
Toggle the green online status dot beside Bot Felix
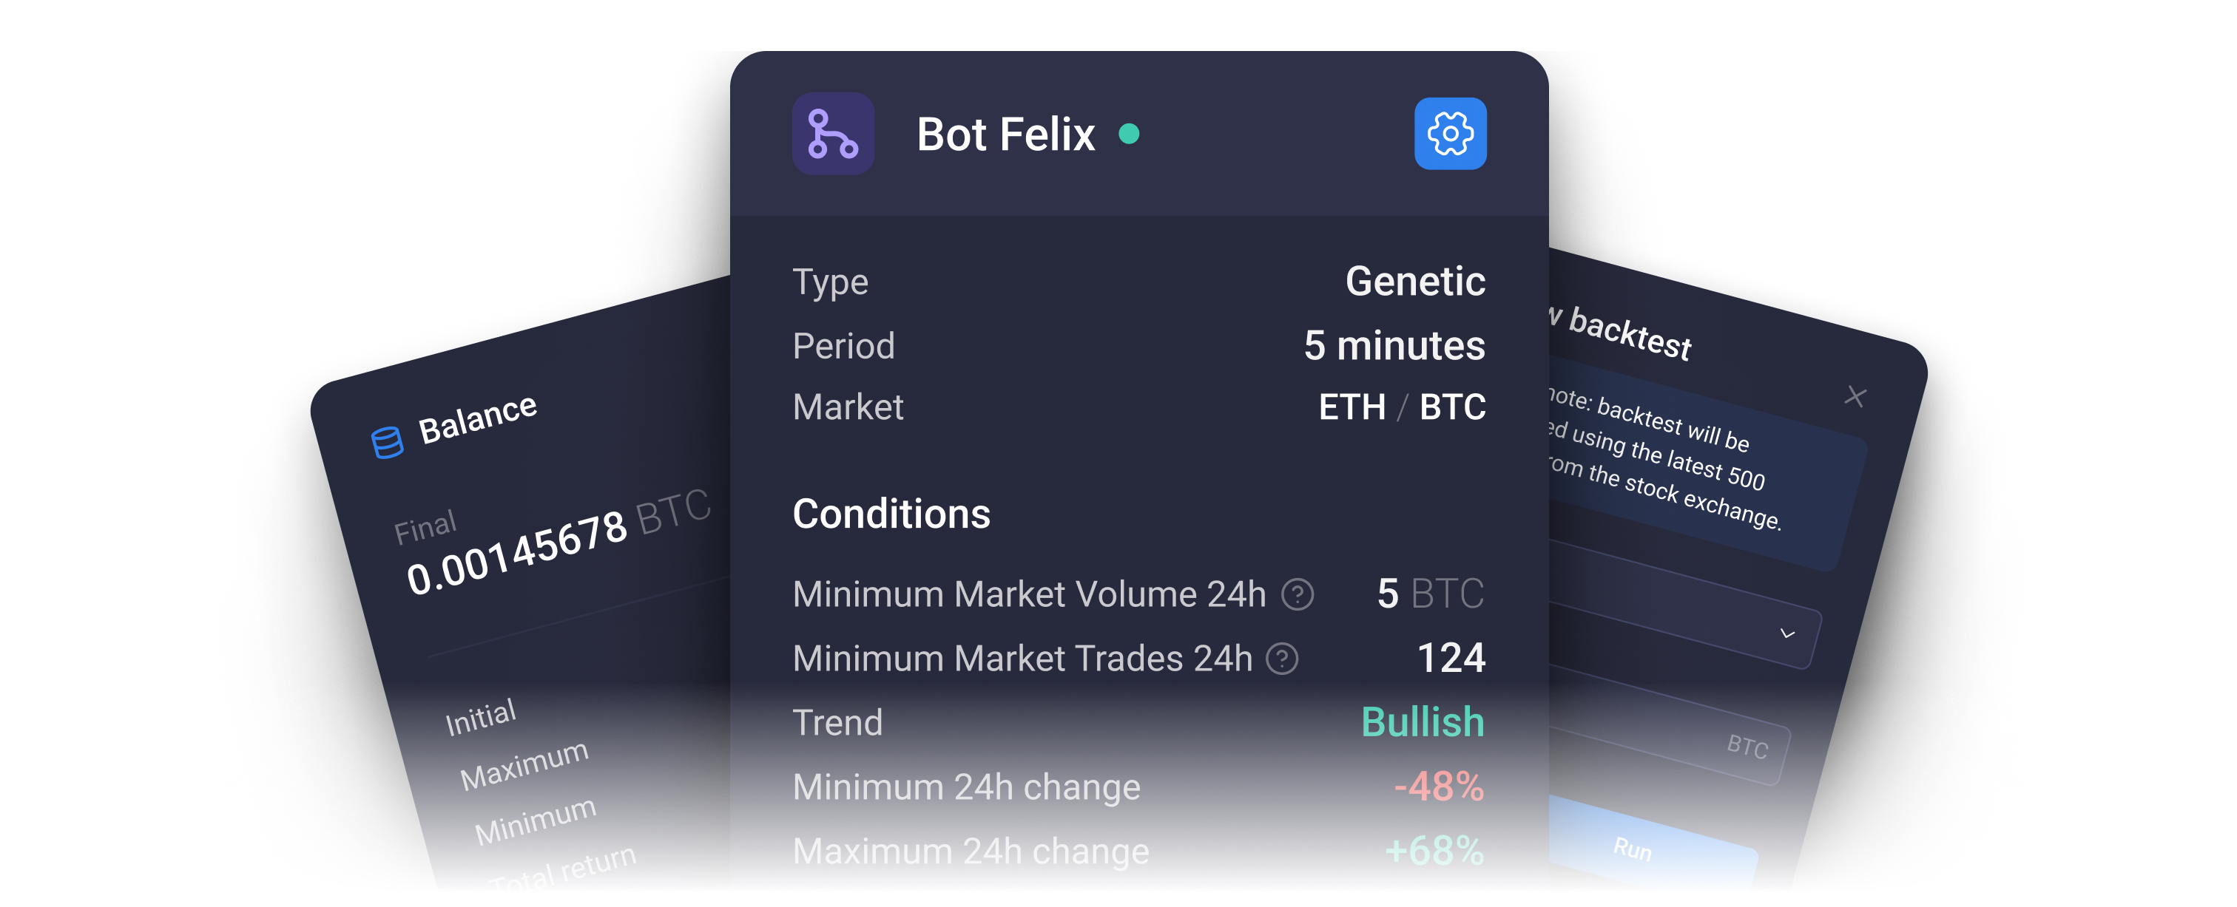[x=1129, y=133]
